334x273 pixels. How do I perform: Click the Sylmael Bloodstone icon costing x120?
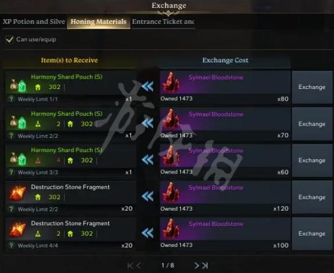coord(170,192)
